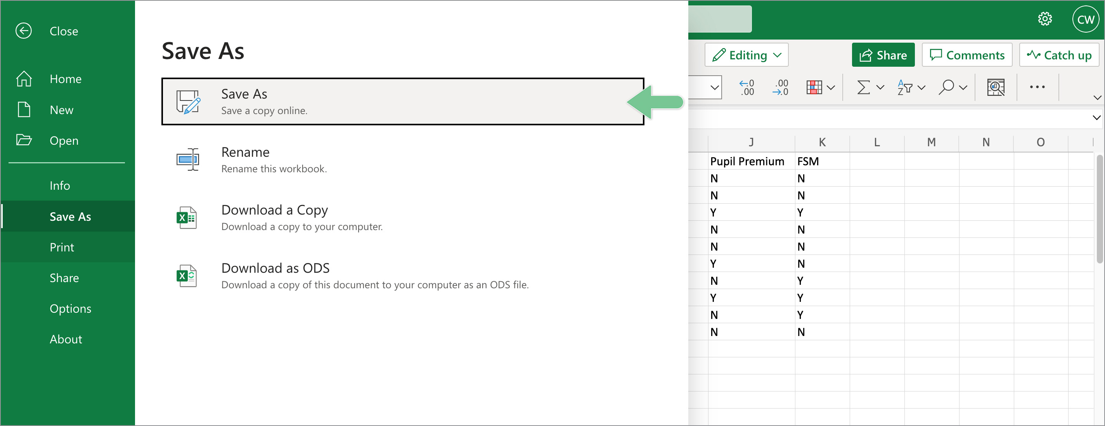1105x426 pixels.
Task: Open the Editing mode dropdown
Action: pyautogui.click(x=746, y=55)
